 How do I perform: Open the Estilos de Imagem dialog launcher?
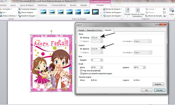(x=122, y=19)
